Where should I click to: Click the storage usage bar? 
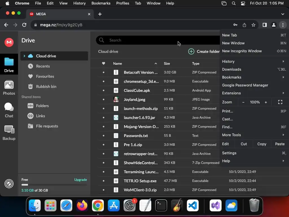coord(54,185)
